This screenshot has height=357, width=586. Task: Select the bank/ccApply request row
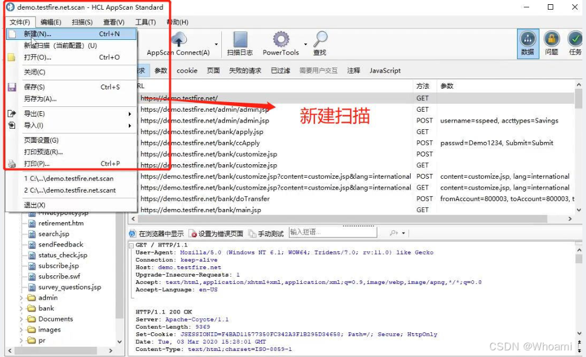(x=355, y=143)
